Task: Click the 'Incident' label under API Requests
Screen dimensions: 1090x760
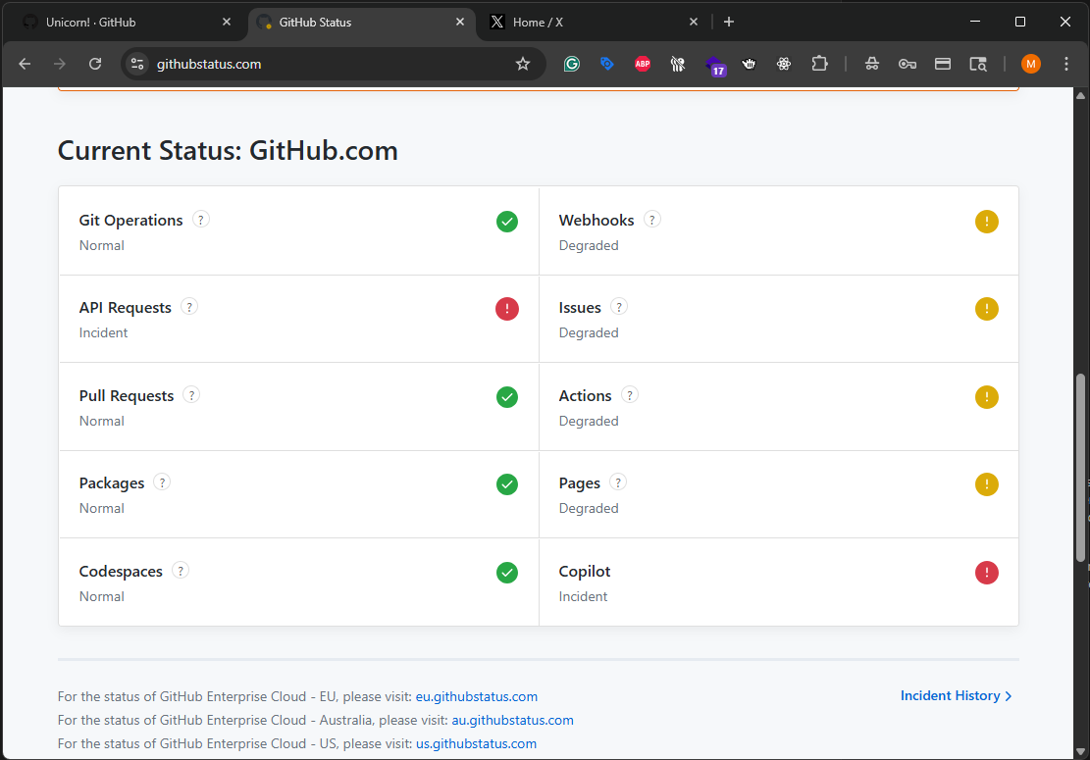Action: (x=103, y=332)
